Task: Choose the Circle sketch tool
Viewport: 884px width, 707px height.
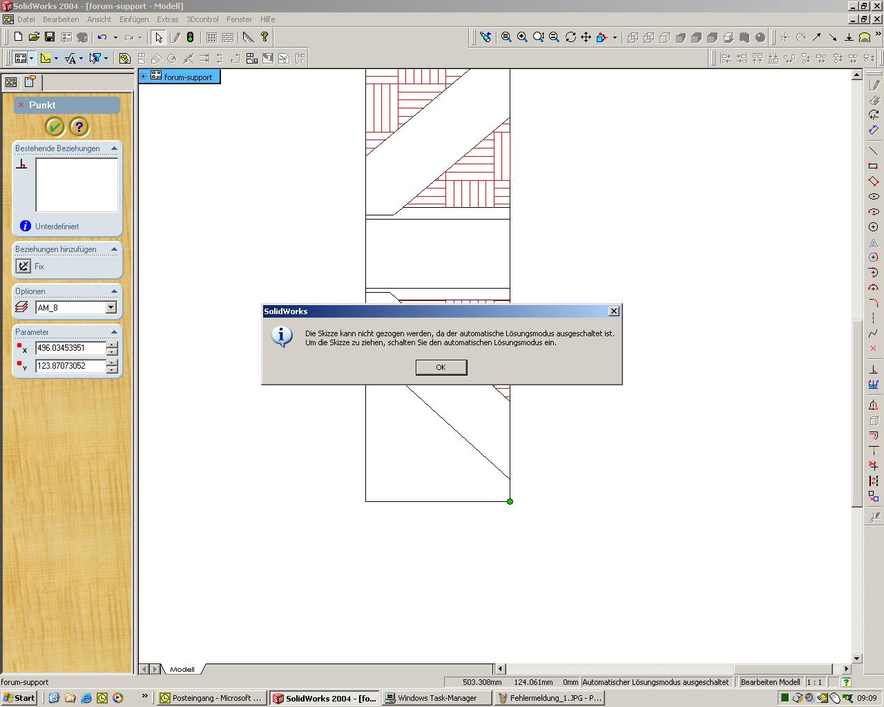Action: coord(874,226)
